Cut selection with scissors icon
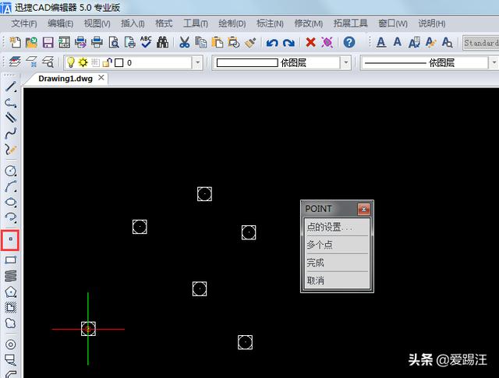This screenshot has height=378, width=499. 184,42
